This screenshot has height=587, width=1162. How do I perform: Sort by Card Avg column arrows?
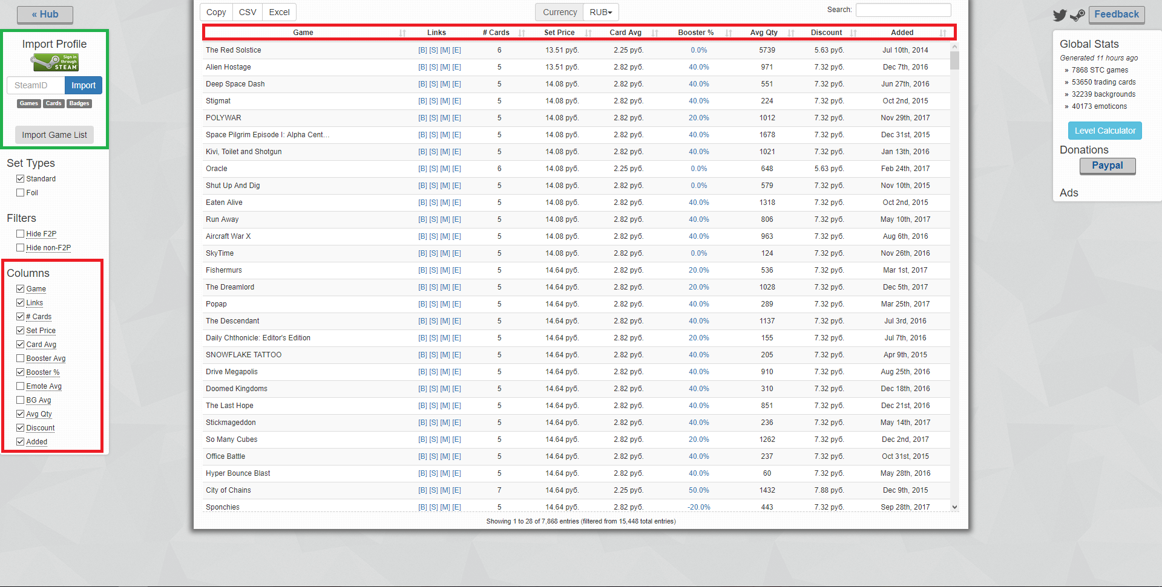655,33
